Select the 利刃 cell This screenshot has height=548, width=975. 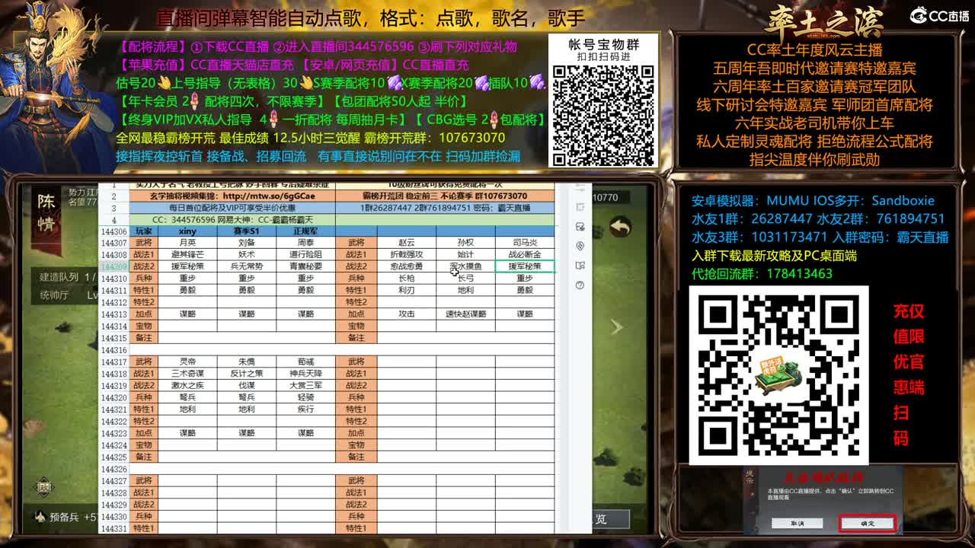[407, 290]
